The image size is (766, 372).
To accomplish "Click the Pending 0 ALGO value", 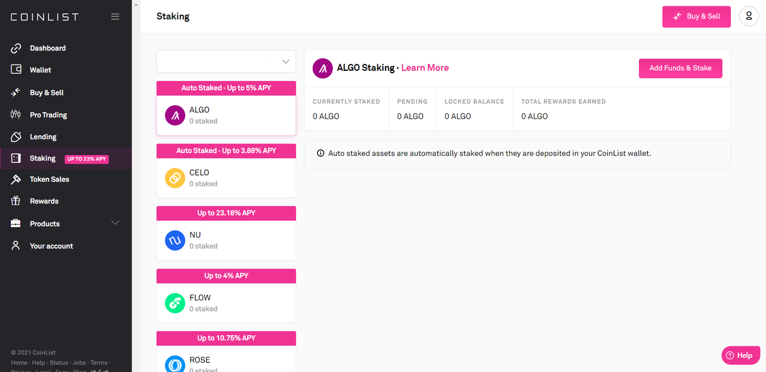I will click(x=410, y=117).
